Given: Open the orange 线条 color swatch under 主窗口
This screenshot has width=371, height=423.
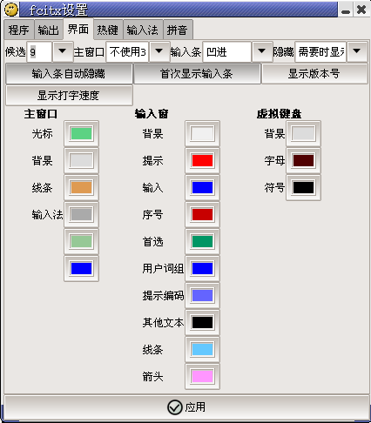Looking at the screenshot, I should point(81,187).
